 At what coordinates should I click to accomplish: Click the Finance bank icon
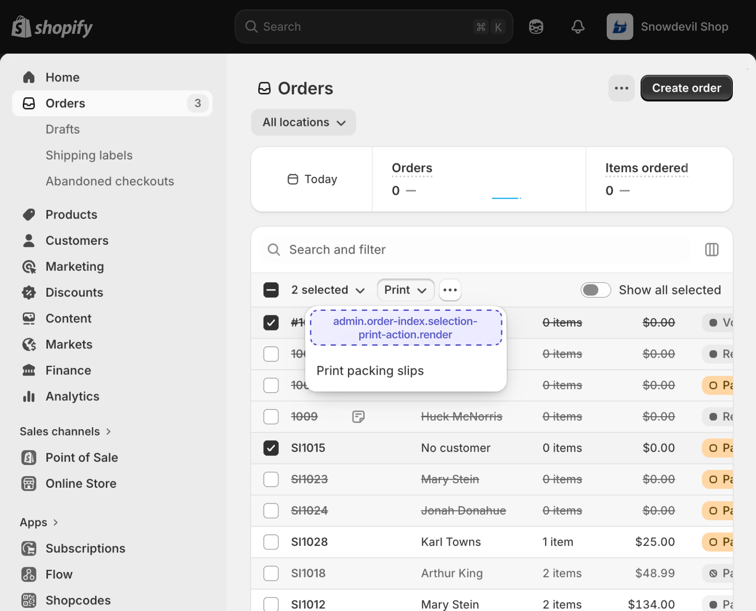pyautogui.click(x=29, y=370)
